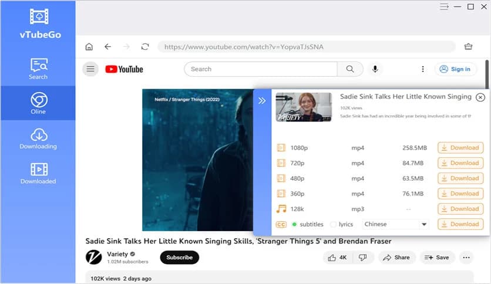Navigate forward with the right arrow

126,46
